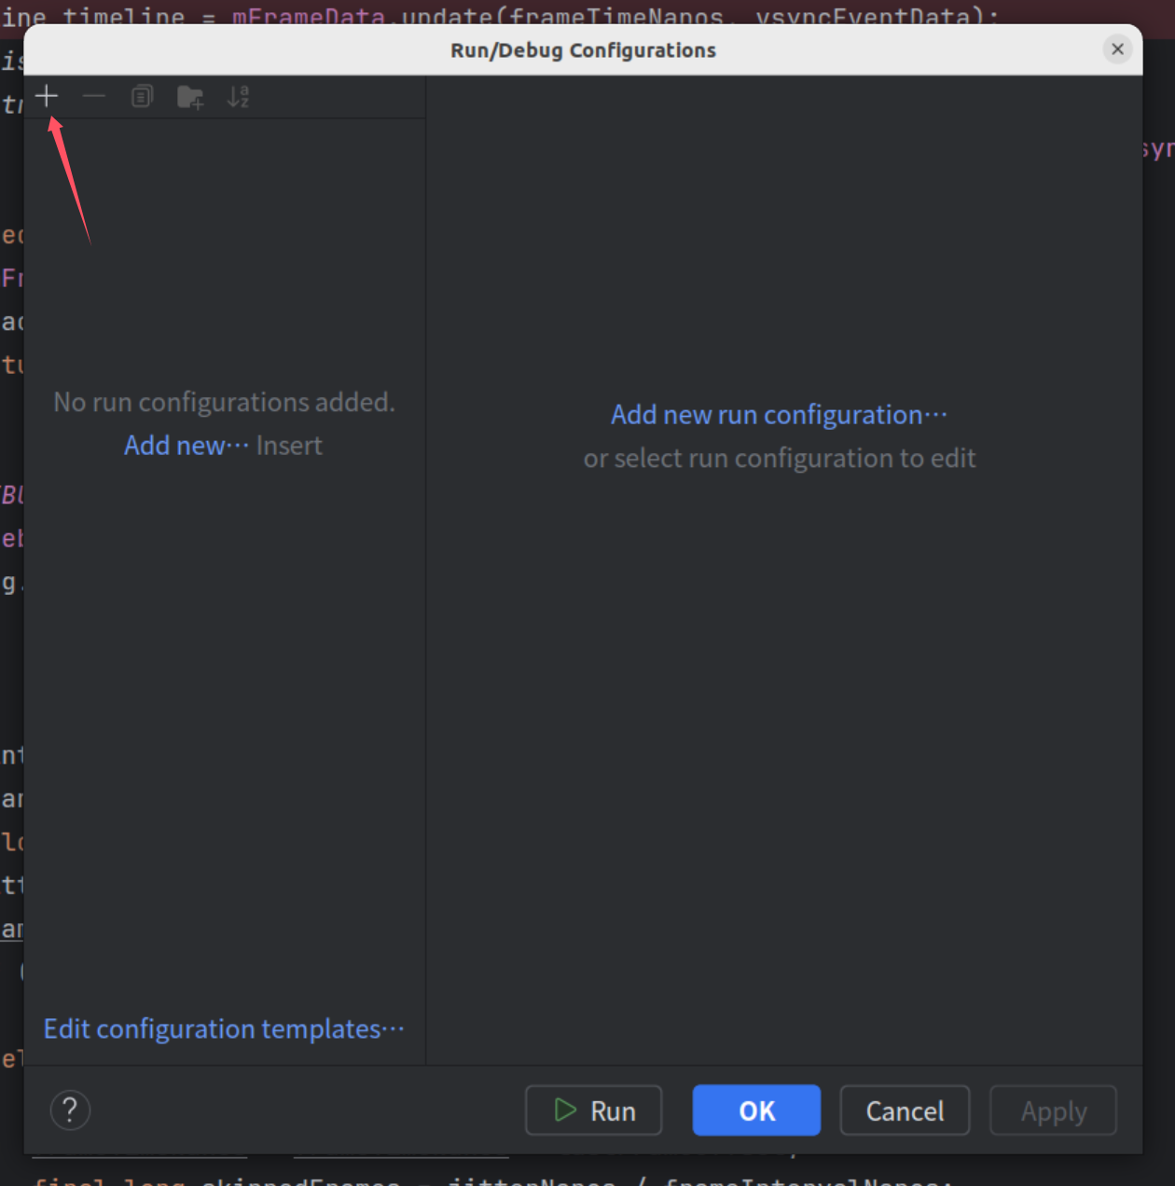1175x1186 pixels.
Task: Sort configurations alphabetically with a-z icon
Action: [x=239, y=97]
